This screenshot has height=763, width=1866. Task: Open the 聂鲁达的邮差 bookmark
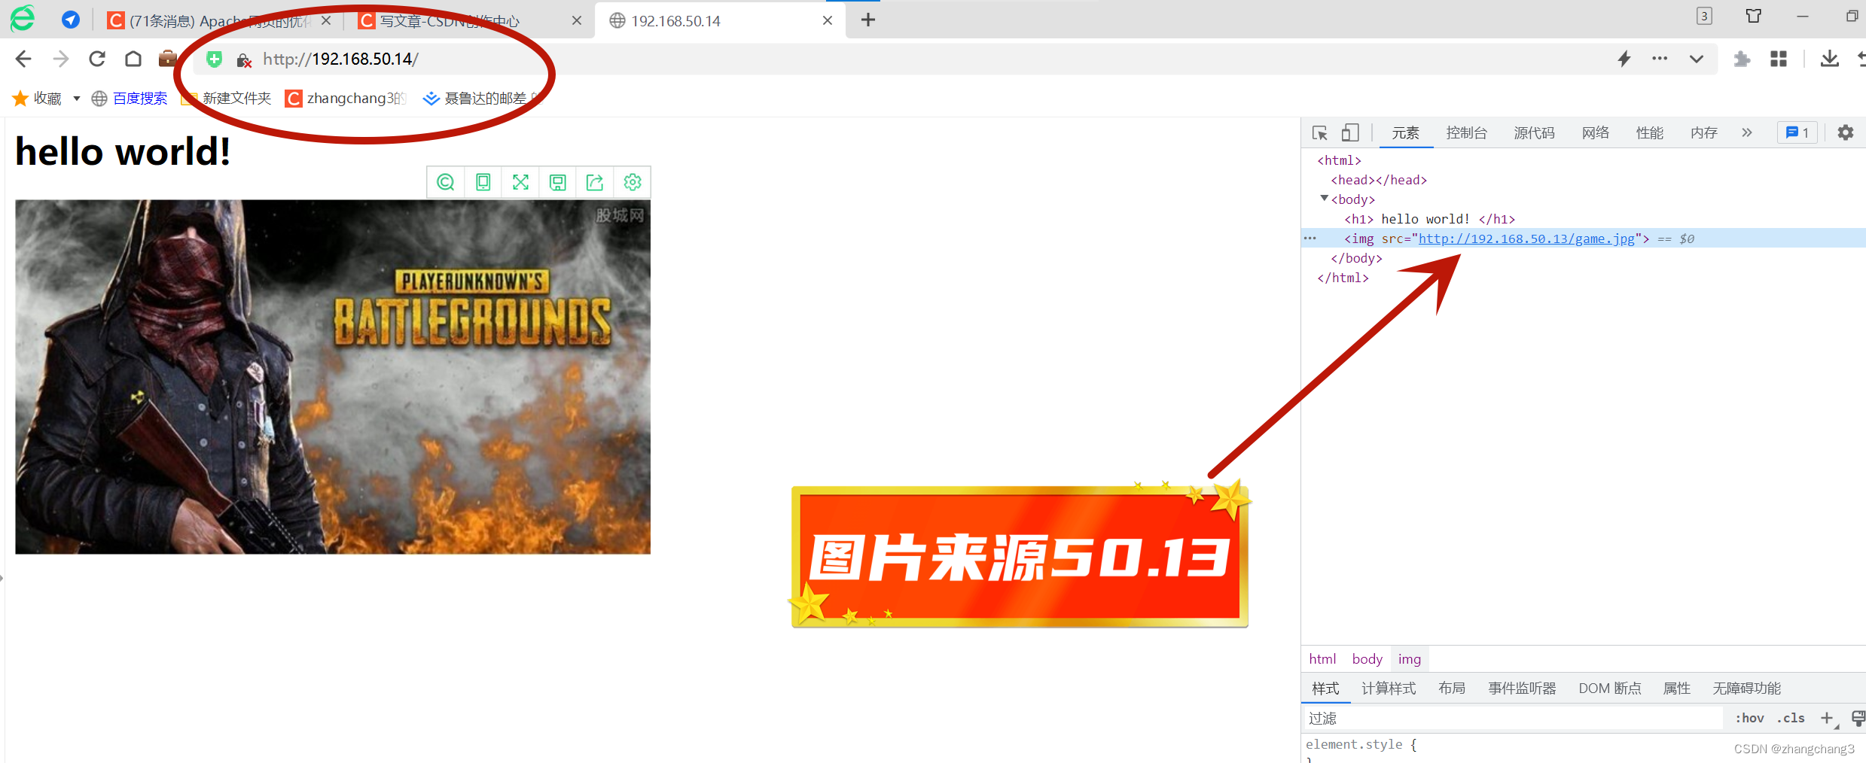pos(482,99)
